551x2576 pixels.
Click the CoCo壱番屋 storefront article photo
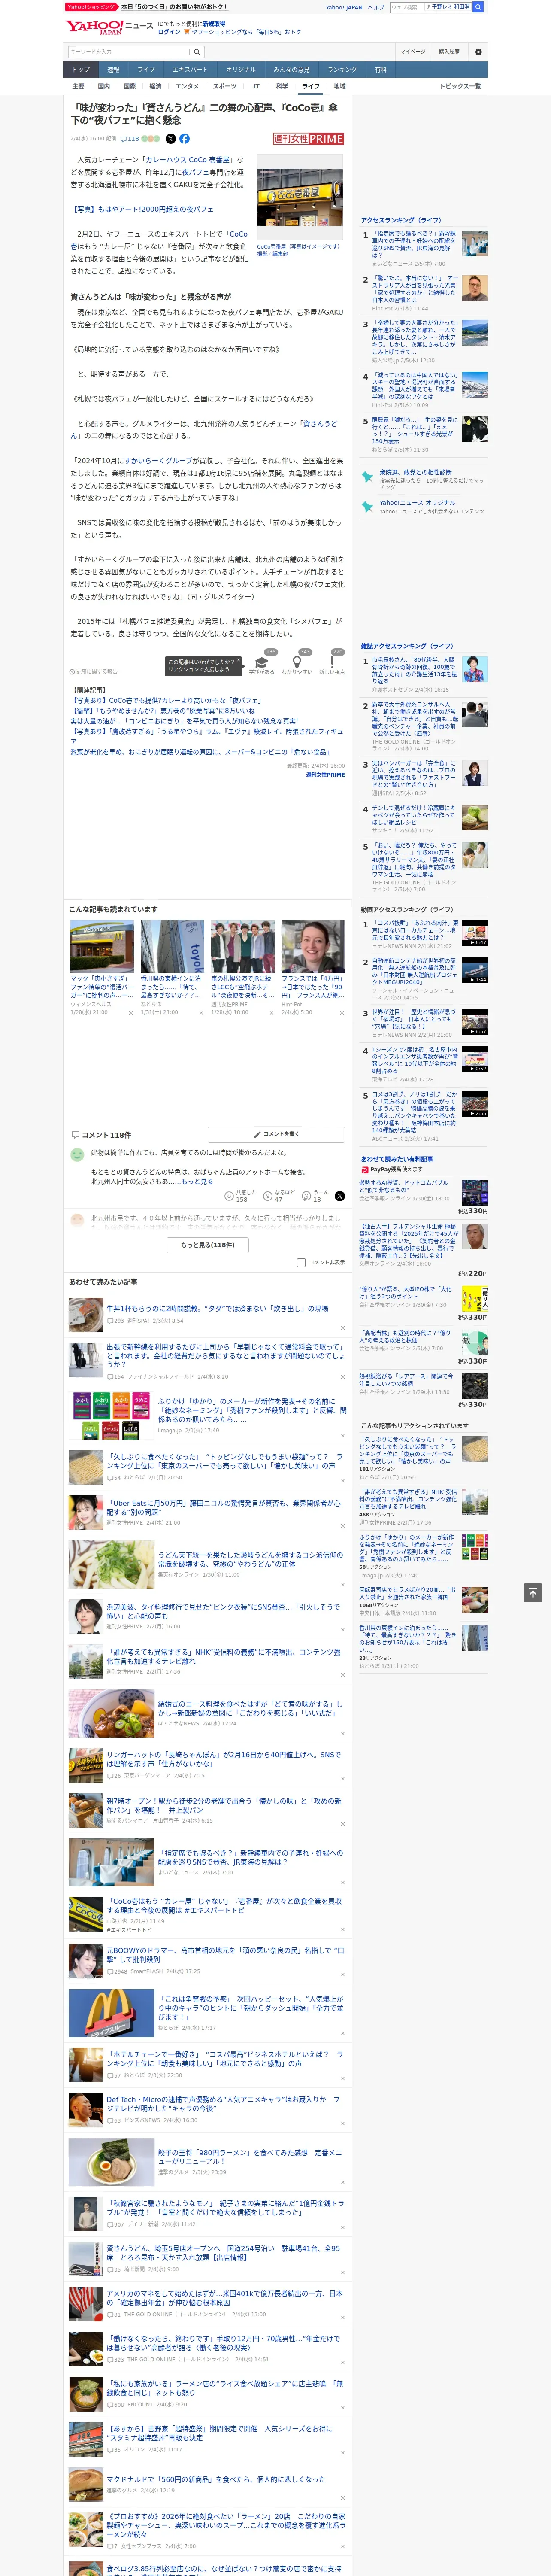pos(300,197)
